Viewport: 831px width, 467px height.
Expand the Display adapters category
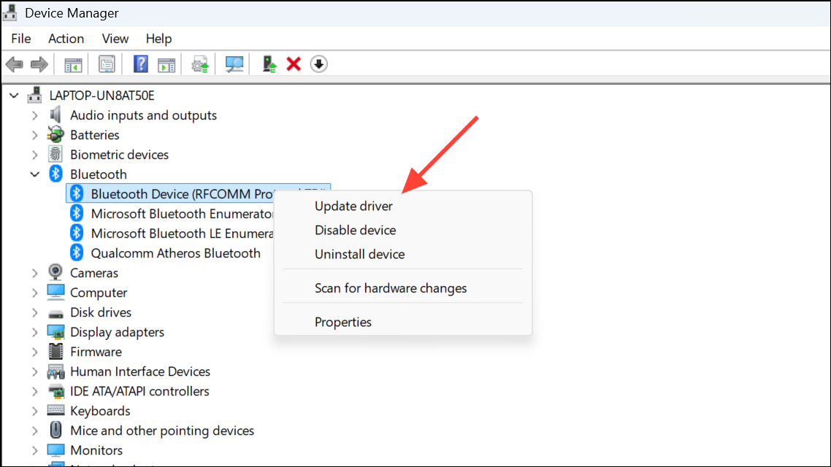pos(35,333)
